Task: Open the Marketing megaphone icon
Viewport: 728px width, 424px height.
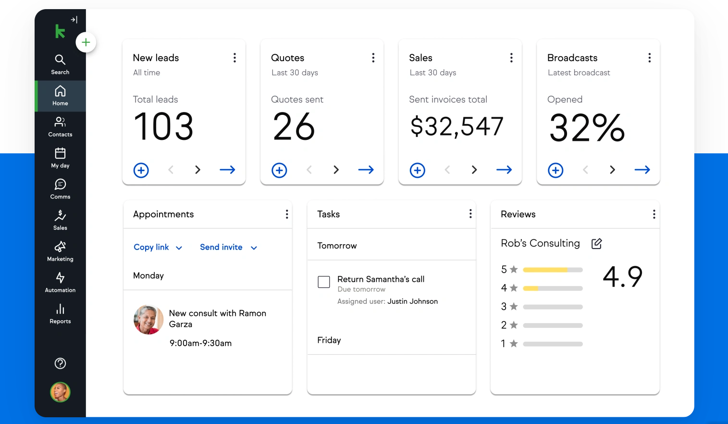Action: (x=60, y=251)
